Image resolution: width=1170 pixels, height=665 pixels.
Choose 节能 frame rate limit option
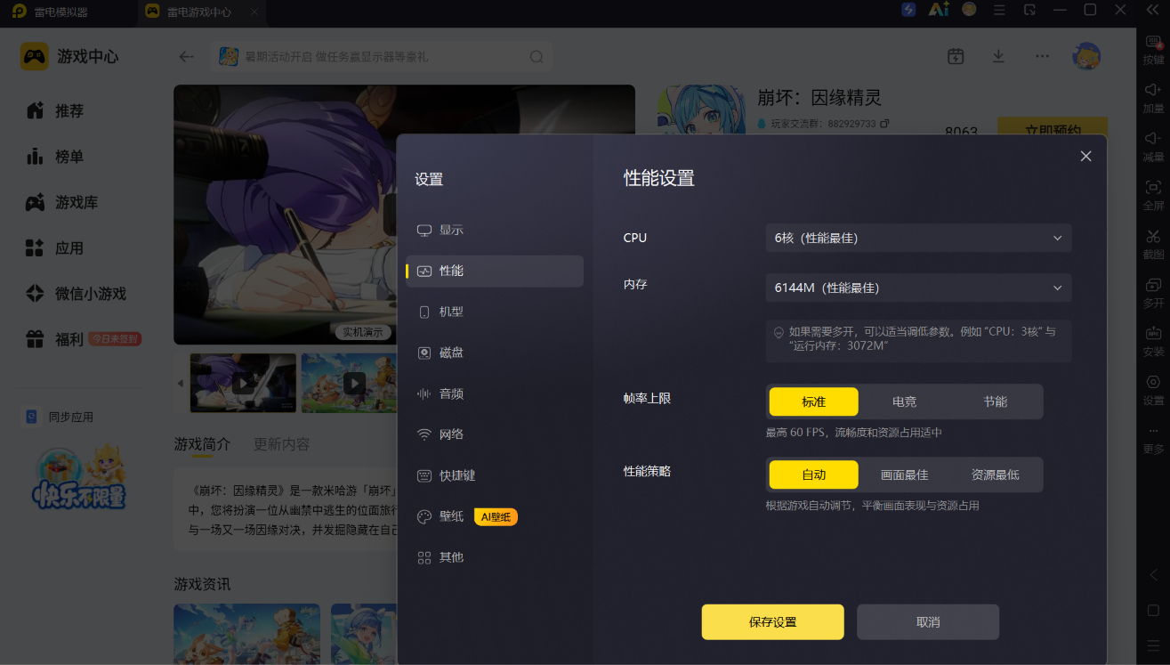[x=995, y=401]
